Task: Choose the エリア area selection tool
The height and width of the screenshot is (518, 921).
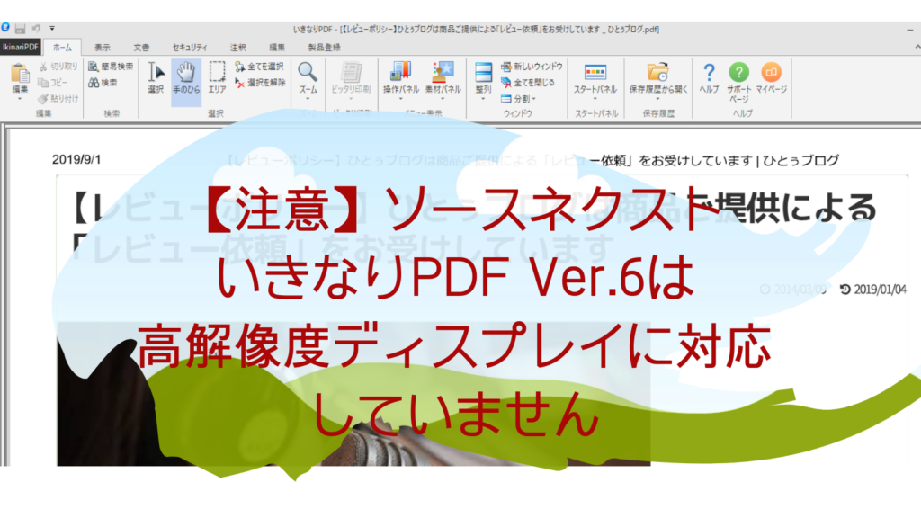Action: pos(217,78)
